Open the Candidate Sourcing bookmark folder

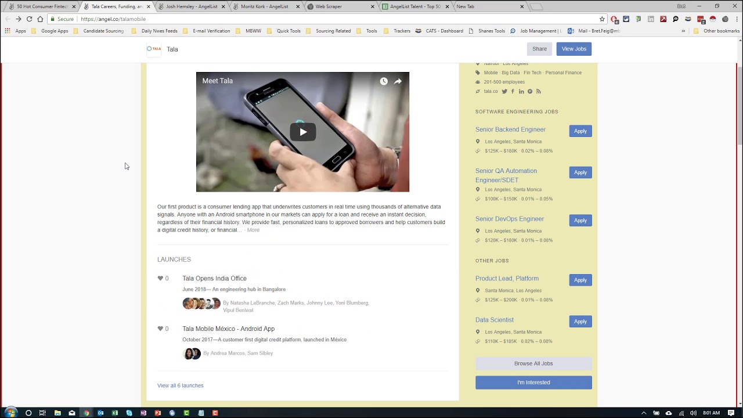pyautogui.click(x=99, y=31)
